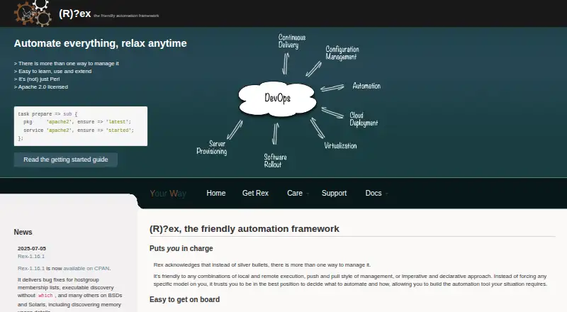The height and width of the screenshot is (312, 567).
Task: Go to the Home menu item
Action: 216,194
